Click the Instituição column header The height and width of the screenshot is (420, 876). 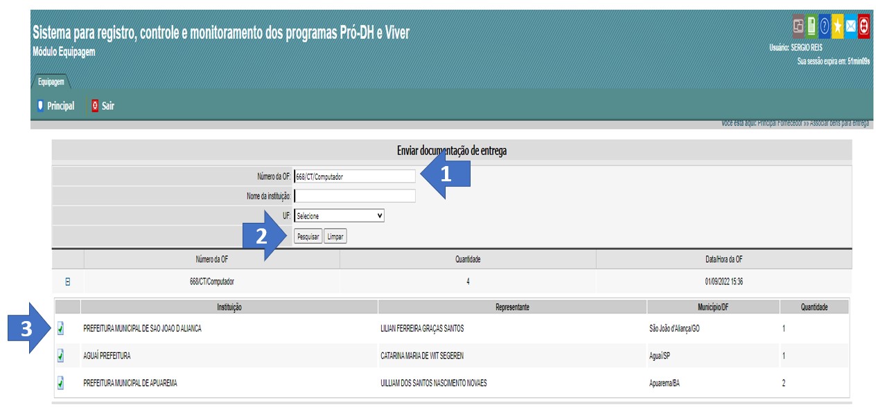point(229,307)
